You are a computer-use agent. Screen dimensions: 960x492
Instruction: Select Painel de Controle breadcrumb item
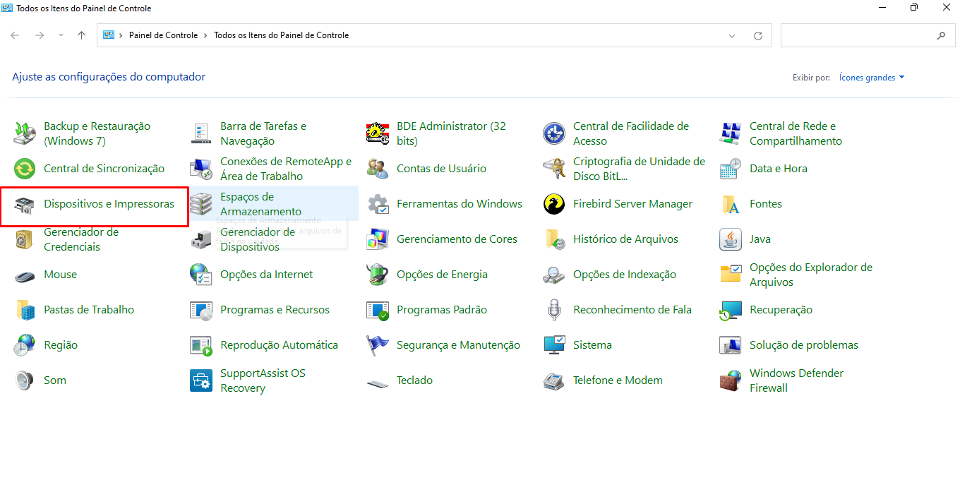163,35
